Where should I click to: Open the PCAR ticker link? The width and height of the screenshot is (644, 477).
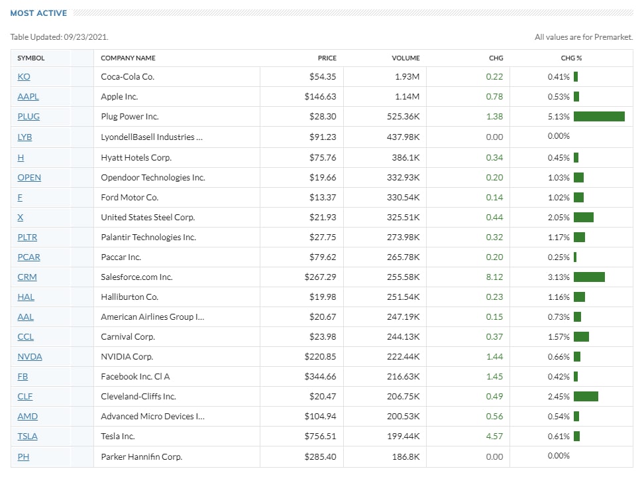click(x=28, y=257)
